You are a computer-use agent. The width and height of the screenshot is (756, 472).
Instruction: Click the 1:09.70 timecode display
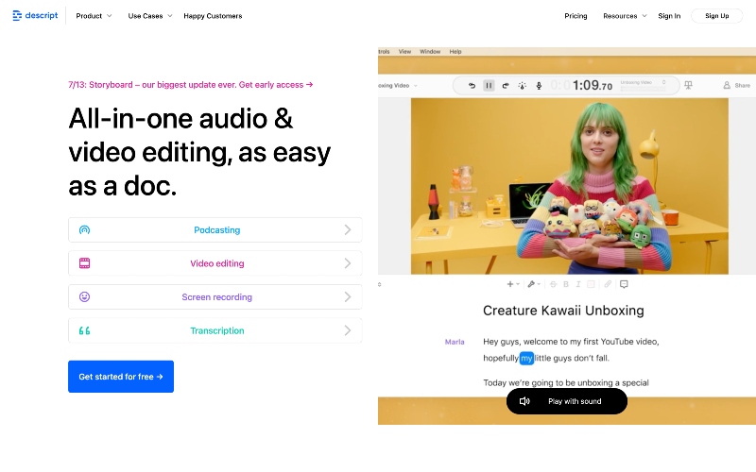click(593, 86)
